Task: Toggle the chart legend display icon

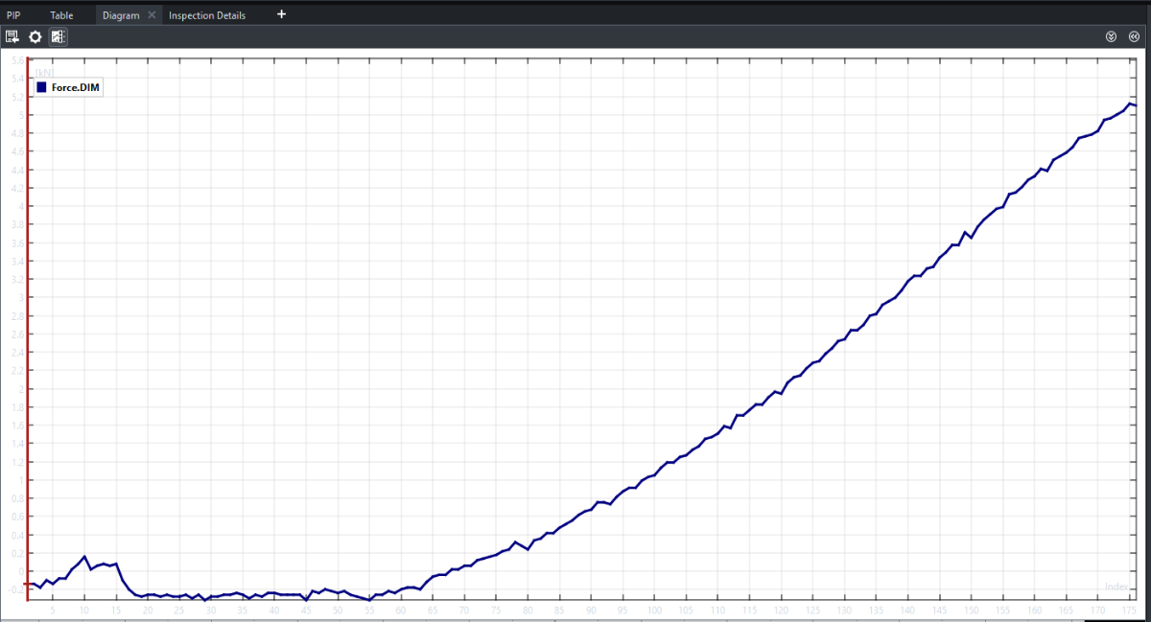Action: click(59, 37)
